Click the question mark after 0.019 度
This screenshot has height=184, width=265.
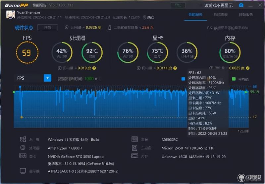pyautogui.click(x=94, y=68)
